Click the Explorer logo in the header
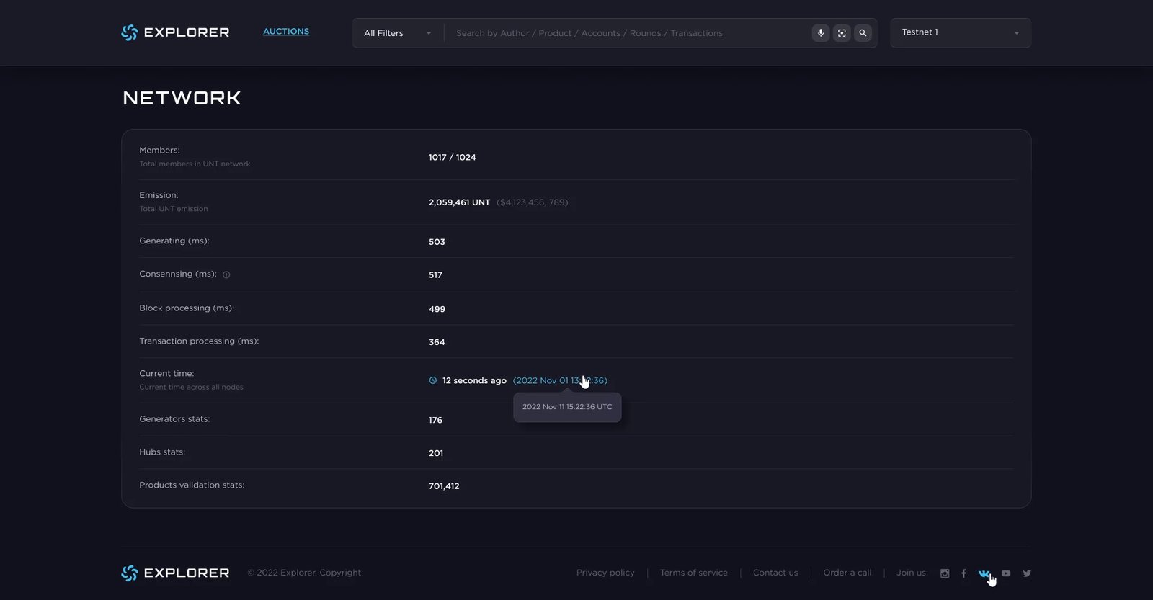Image resolution: width=1153 pixels, height=600 pixels. coord(175,32)
